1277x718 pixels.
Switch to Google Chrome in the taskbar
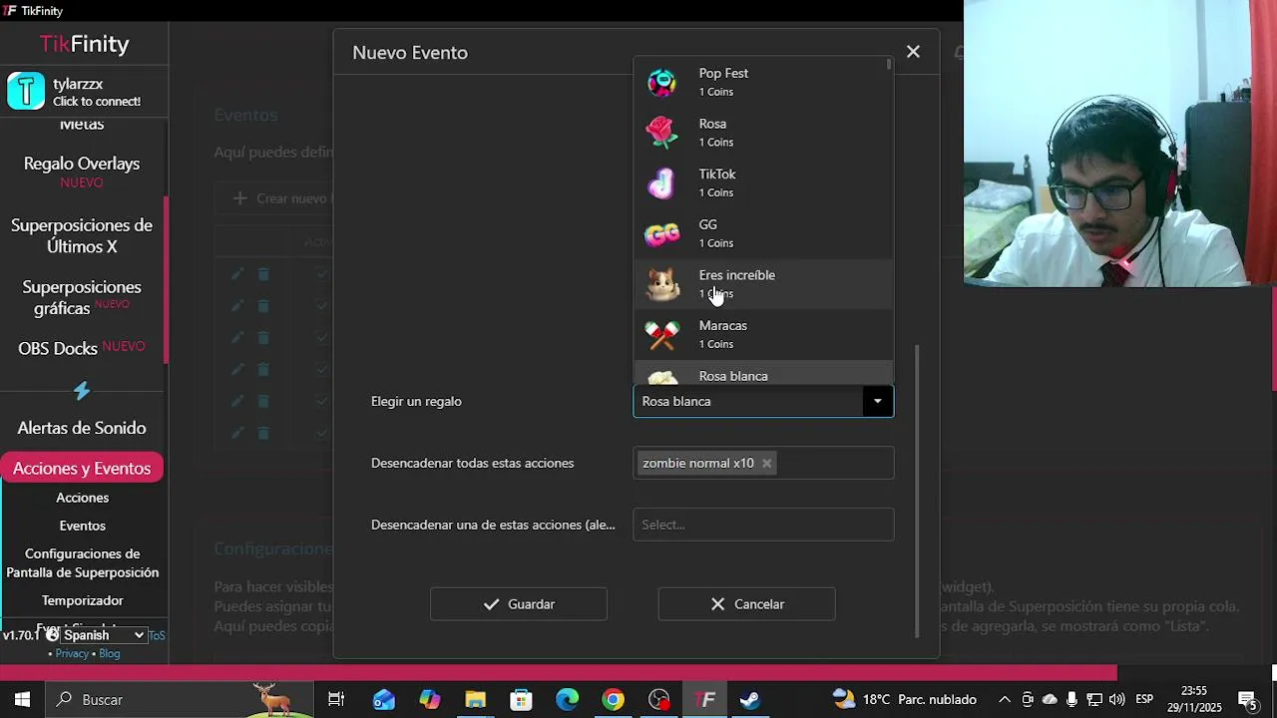pyautogui.click(x=613, y=700)
